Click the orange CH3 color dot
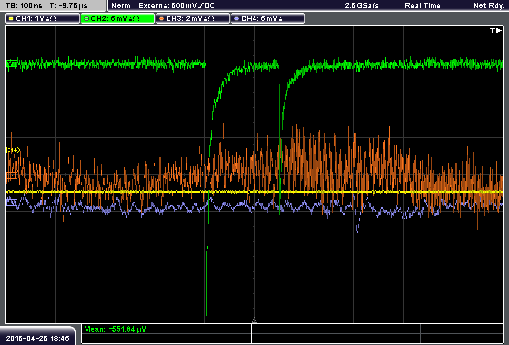The image size is (509, 345). pyautogui.click(x=162, y=19)
